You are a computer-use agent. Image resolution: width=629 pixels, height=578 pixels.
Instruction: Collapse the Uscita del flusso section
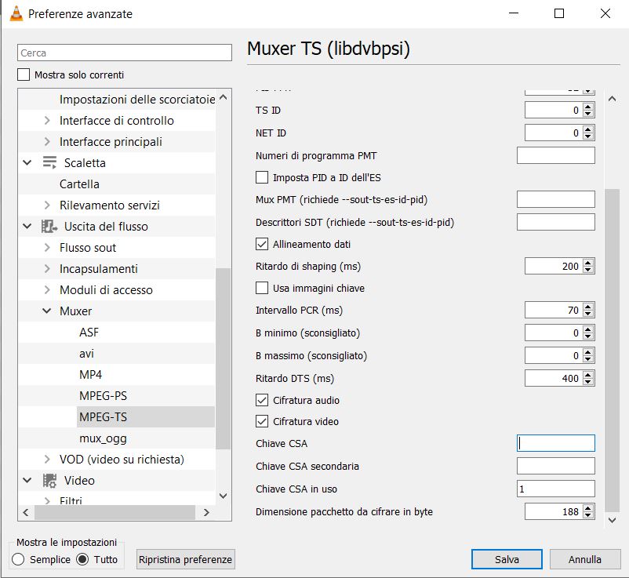(x=27, y=226)
